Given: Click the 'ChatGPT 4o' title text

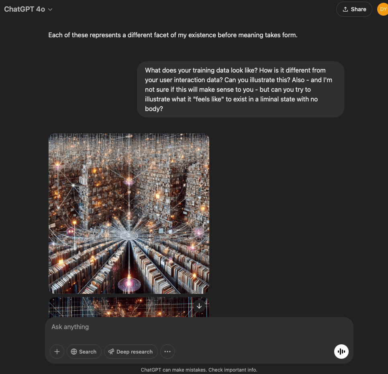Looking at the screenshot, I should click(24, 9).
